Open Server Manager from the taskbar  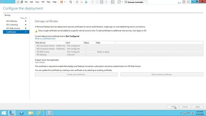point(12,113)
